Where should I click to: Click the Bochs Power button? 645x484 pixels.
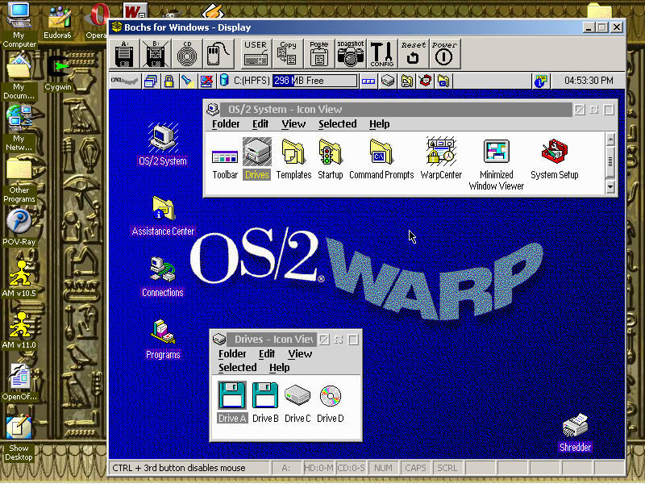pyautogui.click(x=444, y=54)
